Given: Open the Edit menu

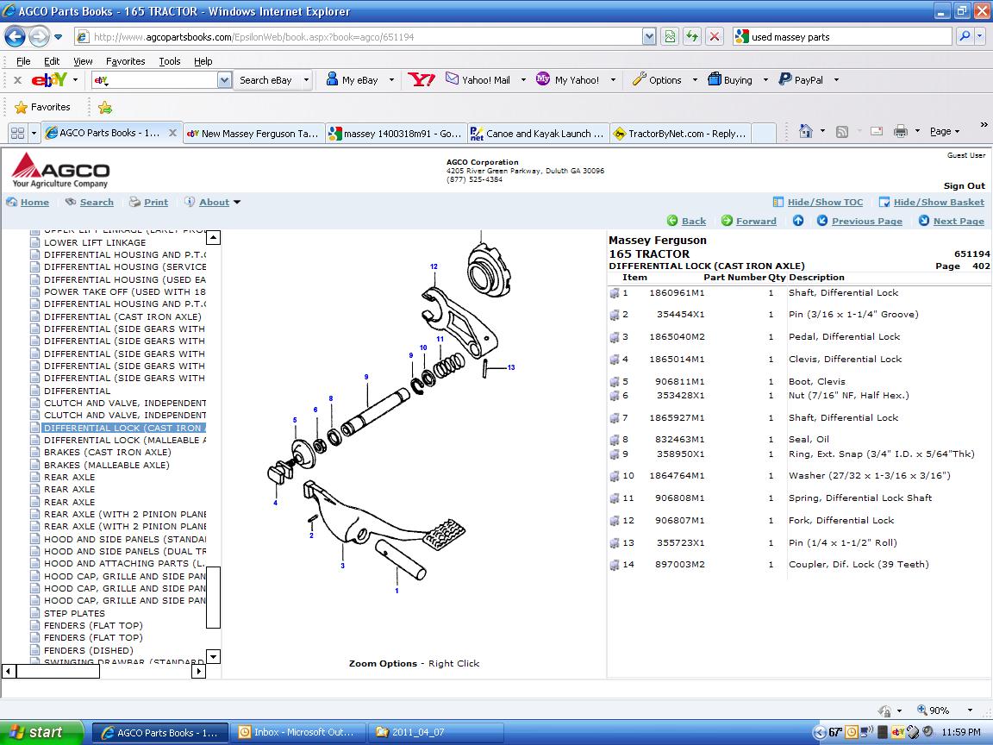Looking at the screenshot, I should click(52, 61).
